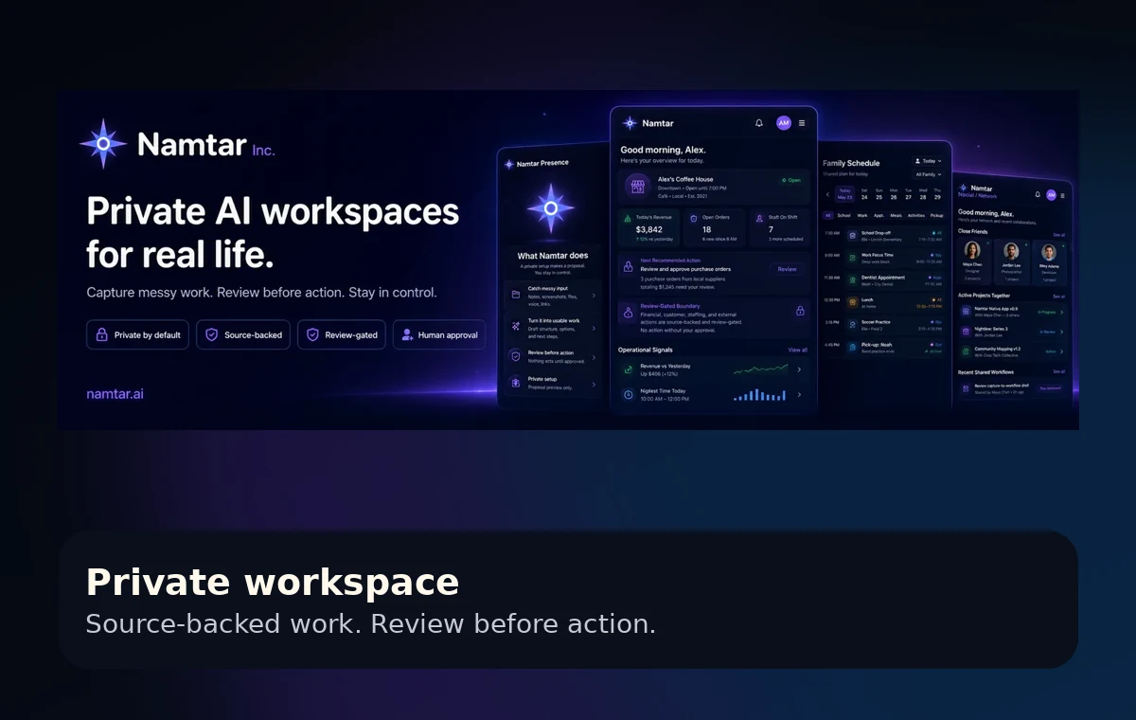The height and width of the screenshot is (720, 1136).
Task: Select the School filter tab
Action: (843, 215)
